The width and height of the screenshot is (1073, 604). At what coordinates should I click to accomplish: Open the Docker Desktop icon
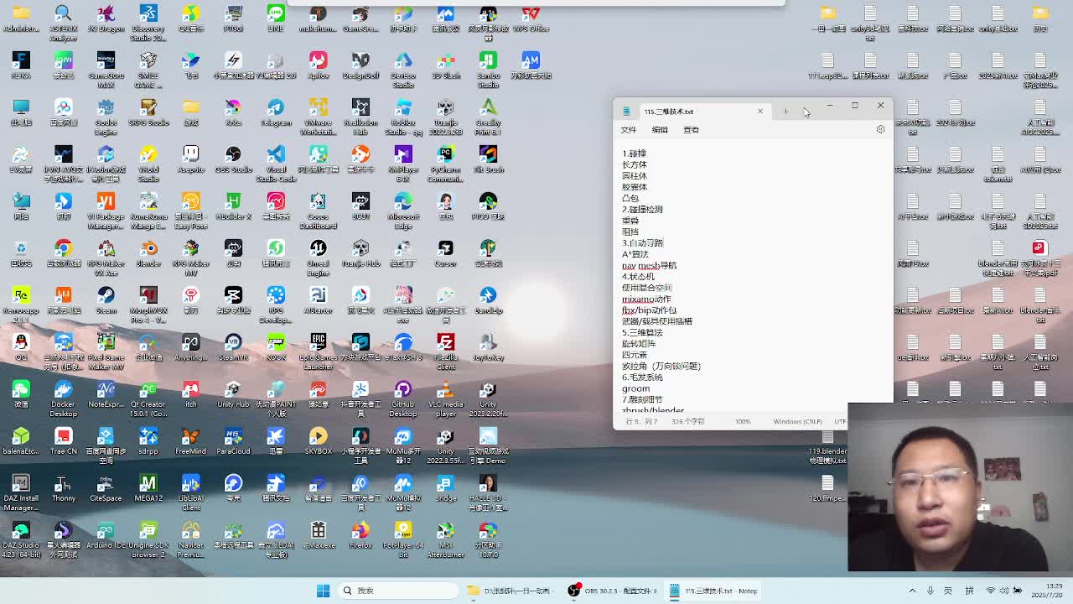(63, 398)
